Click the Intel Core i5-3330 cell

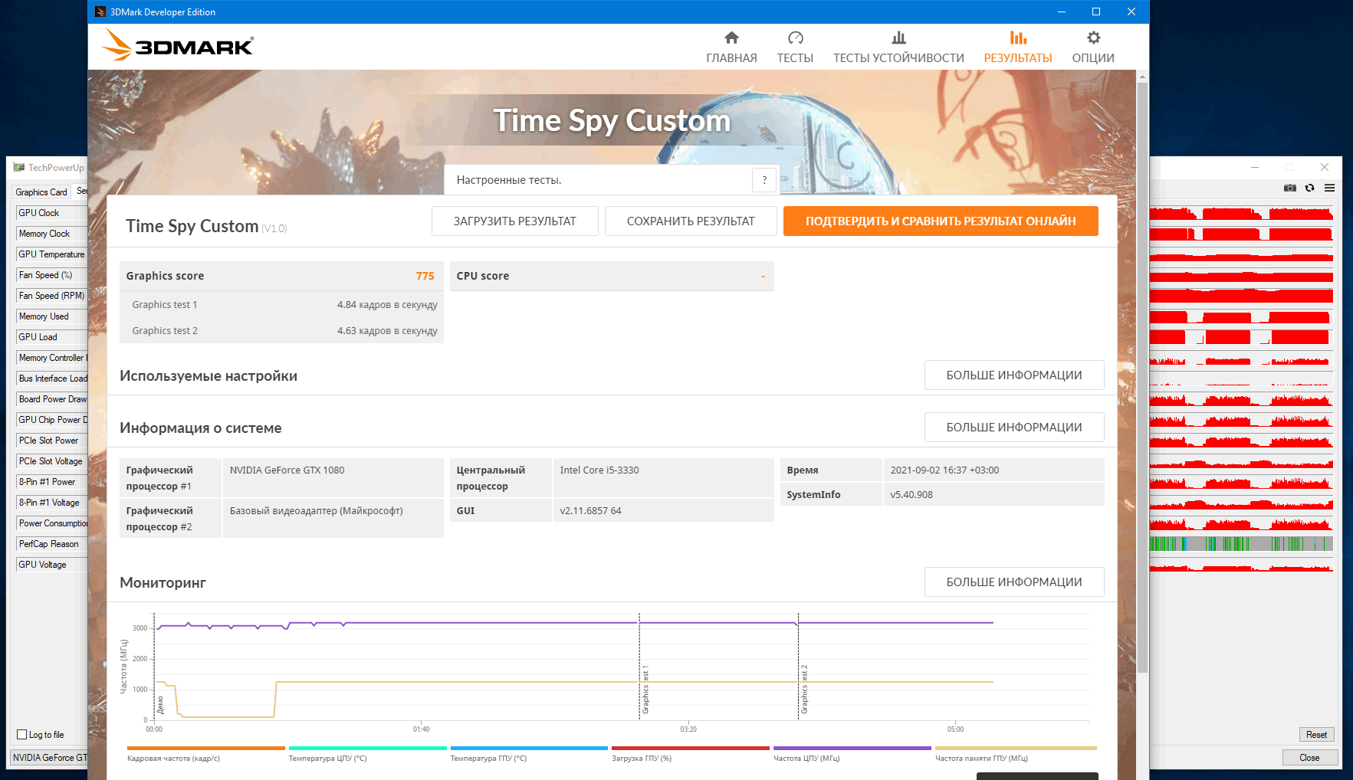[663, 478]
